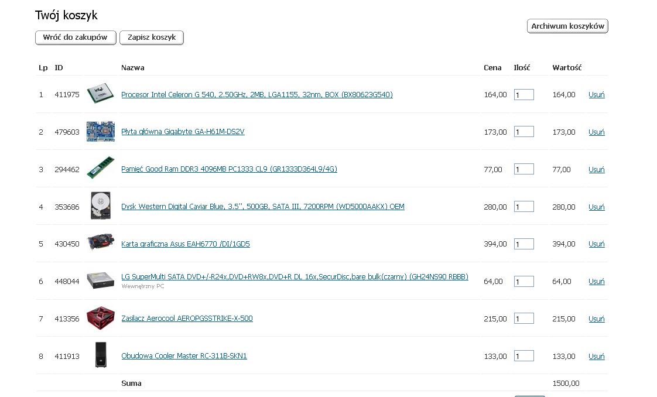
Task: Click the ID column header
Action: [x=59, y=67]
